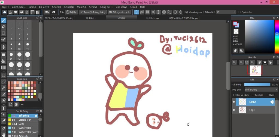The height and width of the screenshot is (137, 279).
Task: Select the Fill rectangle tool
Action: (3, 55)
